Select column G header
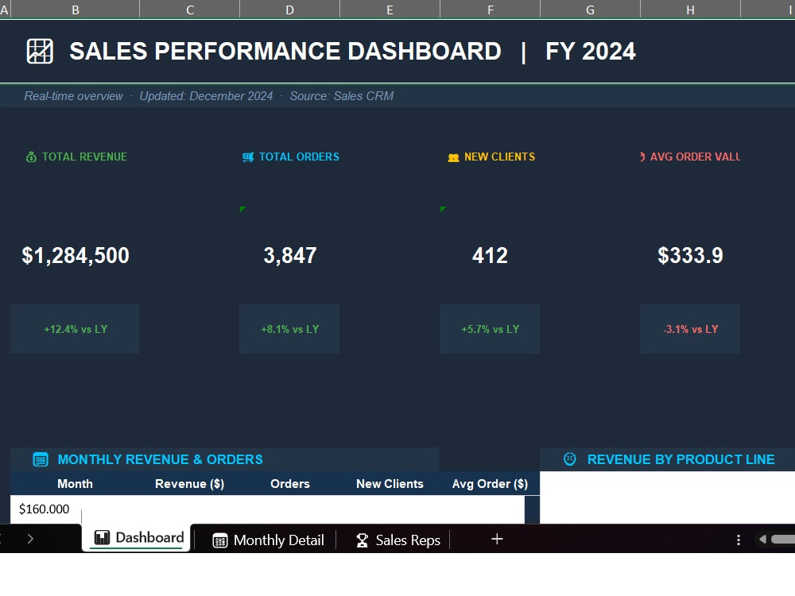This screenshot has height=596, width=795. [x=590, y=10]
